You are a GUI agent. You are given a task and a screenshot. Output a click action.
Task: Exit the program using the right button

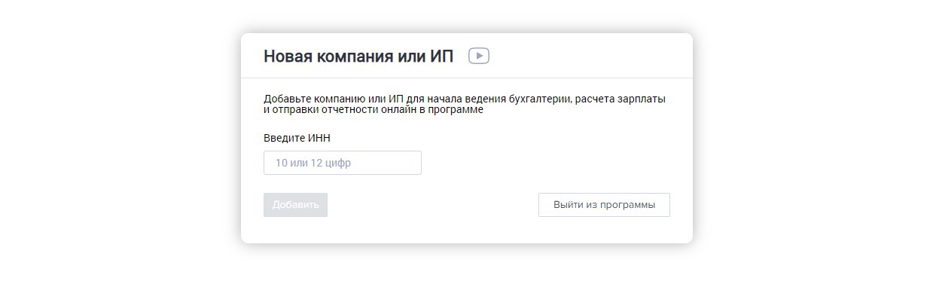[x=604, y=205]
